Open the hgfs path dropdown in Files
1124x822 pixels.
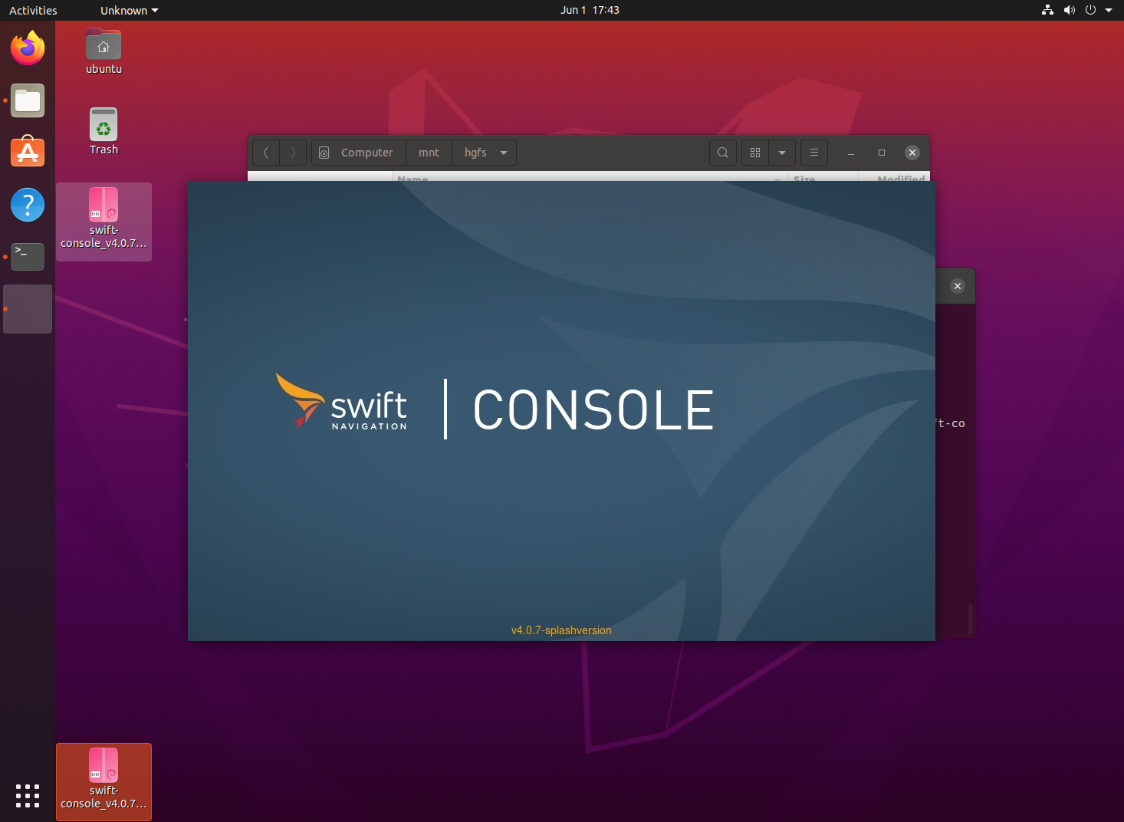(x=504, y=153)
